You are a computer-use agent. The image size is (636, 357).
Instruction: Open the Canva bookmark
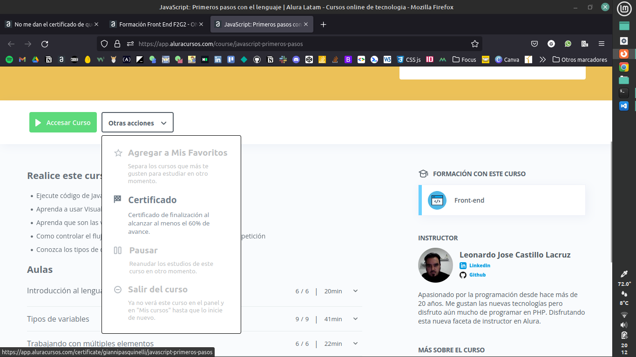[507, 59]
